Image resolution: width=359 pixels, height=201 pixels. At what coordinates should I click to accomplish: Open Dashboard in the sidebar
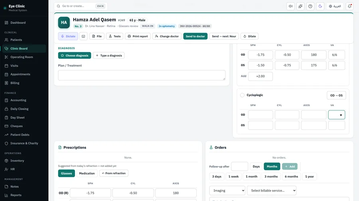[24, 23]
